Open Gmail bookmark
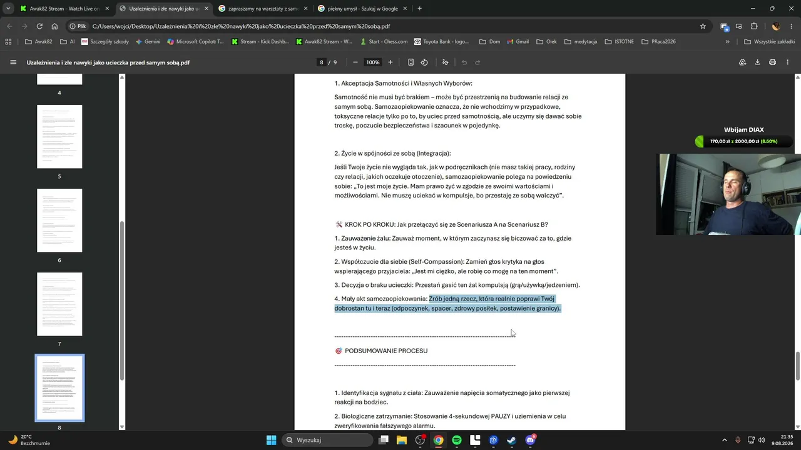 pos(517,42)
